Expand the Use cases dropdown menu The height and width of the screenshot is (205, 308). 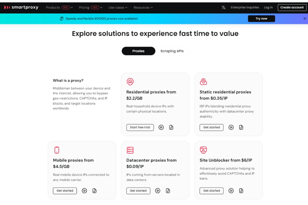(x=118, y=8)
